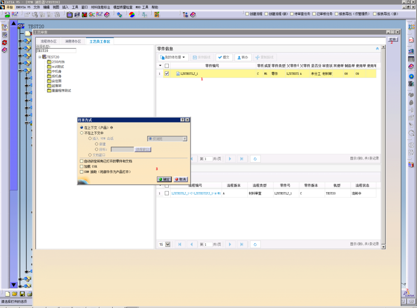Click the save floppy icon at bottom left
This screenshot has height=308, width=417.
point(22,294)
